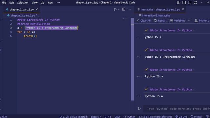210x118 pixels.
Task: Toggle the secondary side bar layout icon
Action: click(x=190, y=2)
